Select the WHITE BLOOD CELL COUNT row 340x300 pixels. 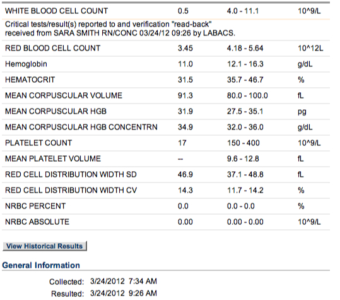166,11
